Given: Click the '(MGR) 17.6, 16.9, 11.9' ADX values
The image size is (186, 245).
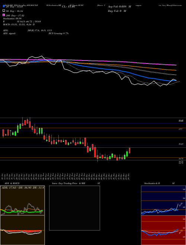Looking at the screenshot, I should (39, 30).
